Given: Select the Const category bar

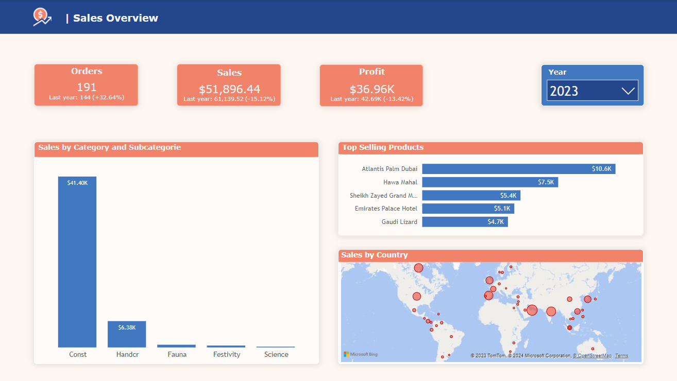Looking at the screenshot, I should click(x=77, y=263).
